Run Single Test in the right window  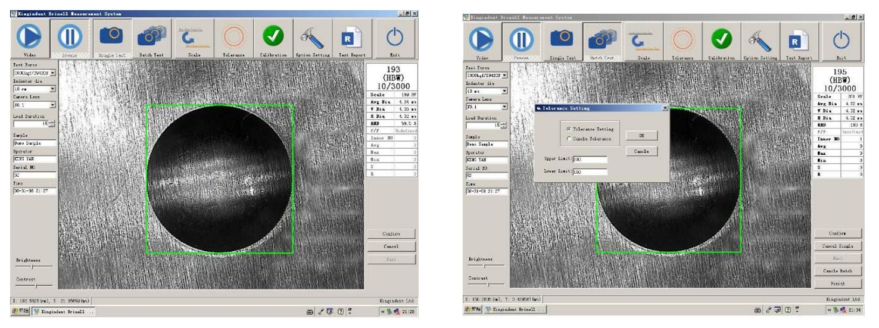(x=563, y=42)
